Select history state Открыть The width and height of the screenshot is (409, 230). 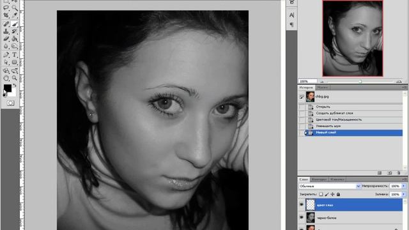350,107
